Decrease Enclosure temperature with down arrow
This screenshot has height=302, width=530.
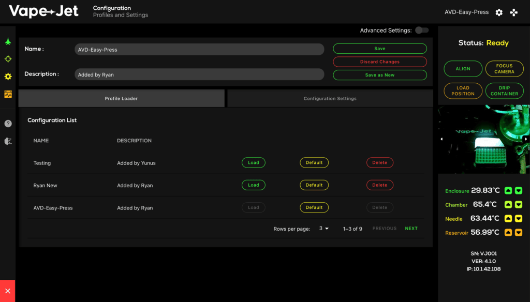tap(519, 190)
